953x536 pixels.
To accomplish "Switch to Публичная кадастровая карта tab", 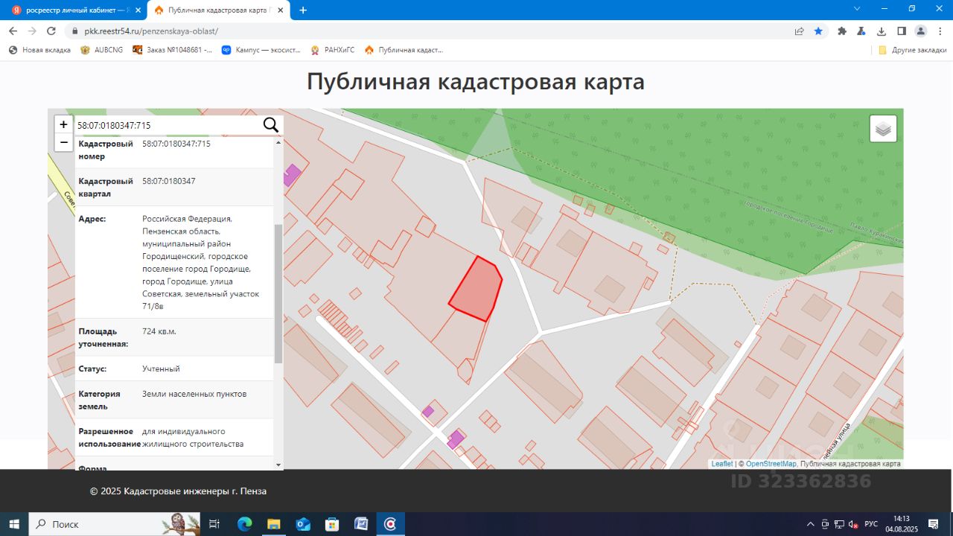I will pyautogui.click(x=220, y=10).
